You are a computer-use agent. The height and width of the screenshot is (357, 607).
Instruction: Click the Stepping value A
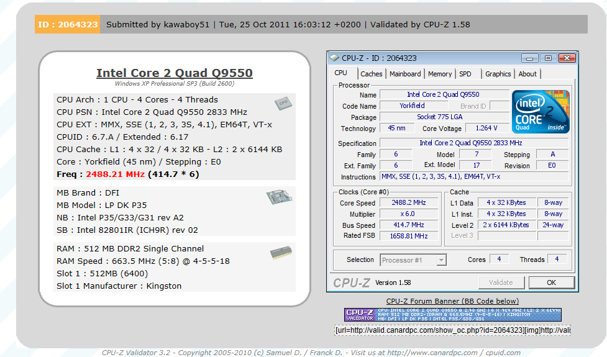pos(552,154)
